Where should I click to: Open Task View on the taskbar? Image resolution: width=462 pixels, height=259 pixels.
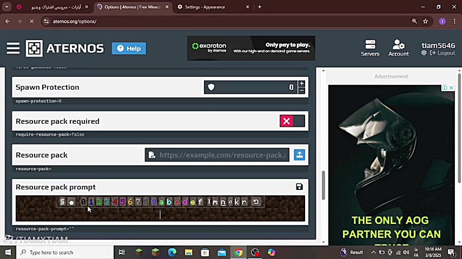click(121, 252)
